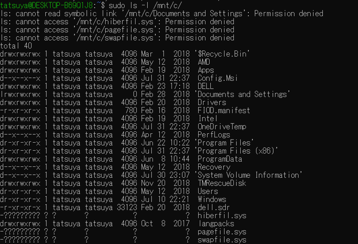358x244 pixels.
Task: Click the TMRescueDisk directory name
Action: tap(222, 184)
